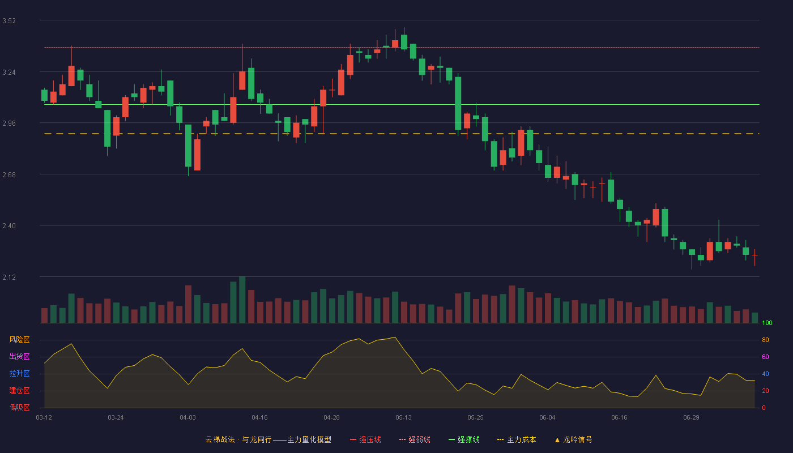Click the 3.52 price axis label
Image resolution: width=793 pixels, height=453 pixels.
click(9, 21)
